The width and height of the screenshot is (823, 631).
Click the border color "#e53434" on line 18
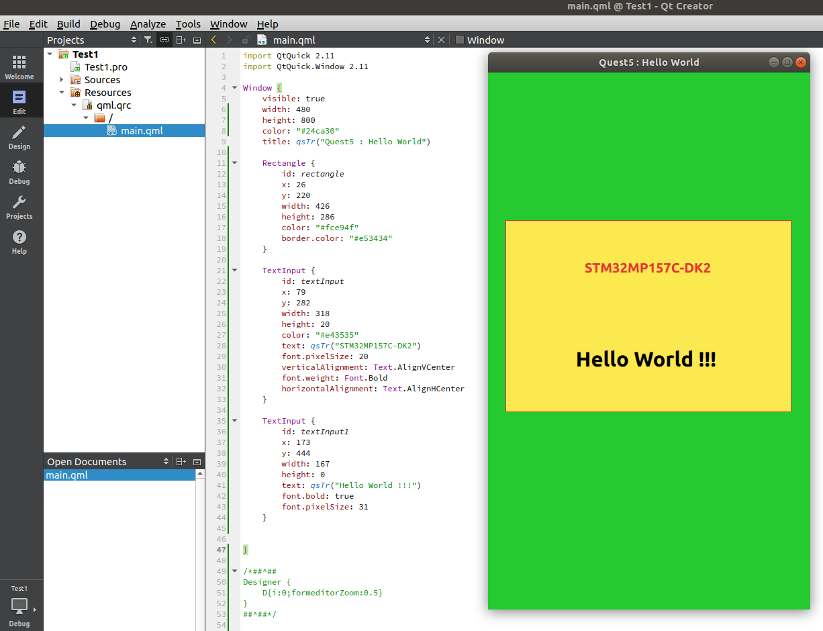pyautogui.click(x=371, y=238)
